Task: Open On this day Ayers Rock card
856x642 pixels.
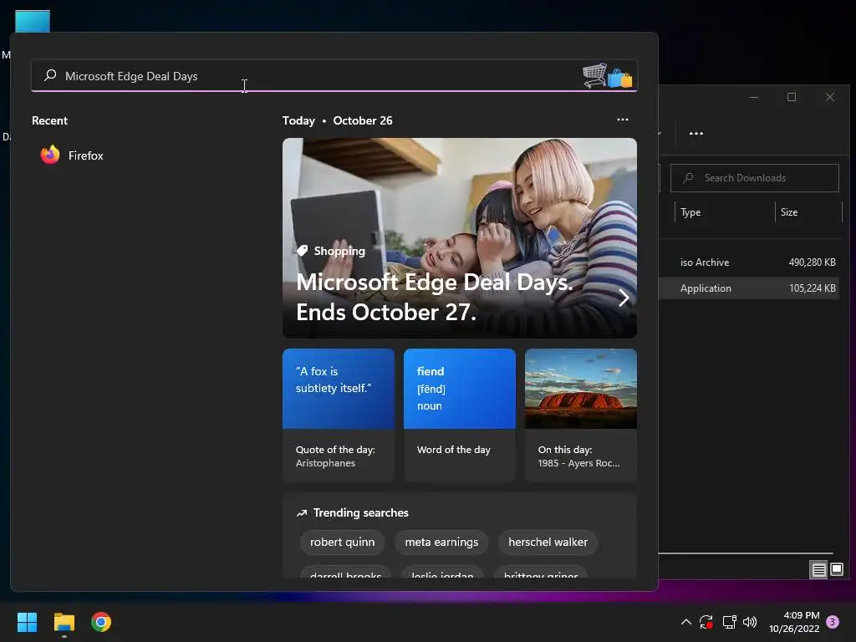Action: pos(581,415)
